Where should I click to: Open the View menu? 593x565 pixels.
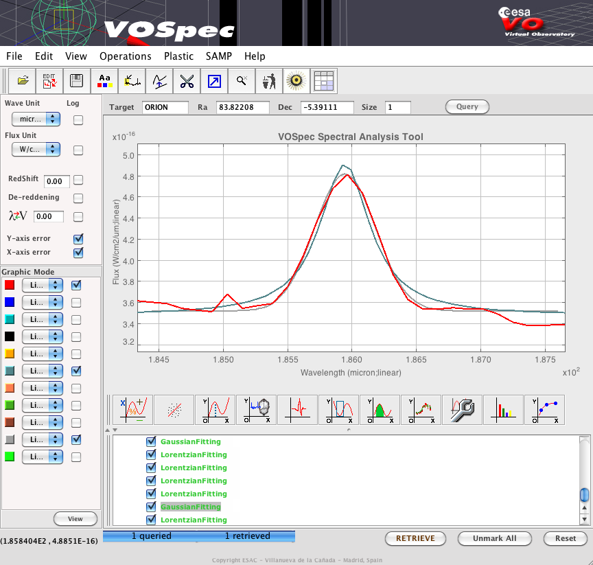pos(76,56)
